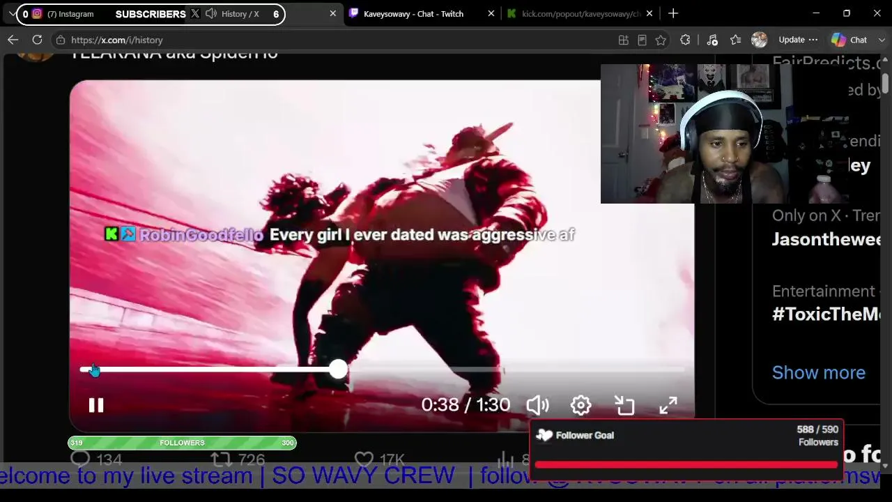Image resolution: width=892 pixels, height=502 pixels.
Task: Mute the tab via the speaker icon on History tab
Action: pos(211,14)
